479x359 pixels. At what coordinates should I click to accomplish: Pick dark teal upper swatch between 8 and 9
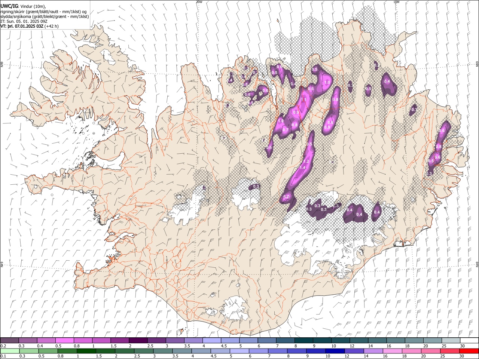[303, 340]
